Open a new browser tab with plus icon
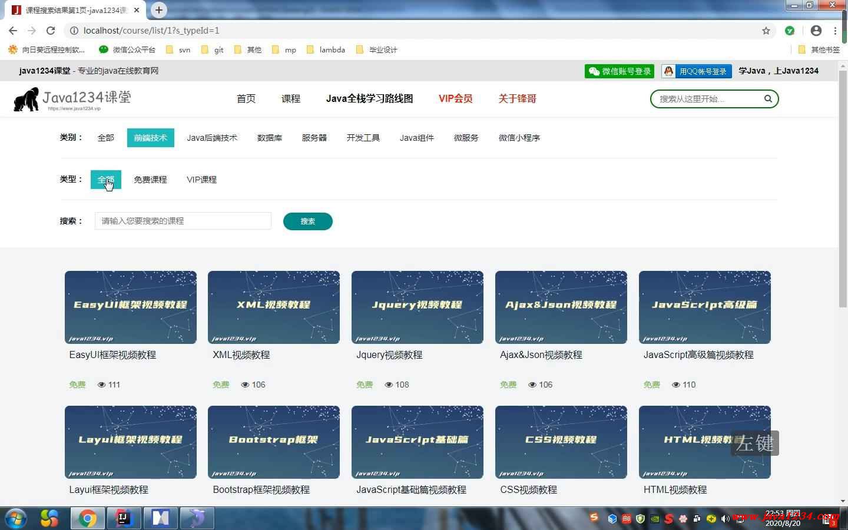This screenshot has width=848, height=530. (x=159, y=10)
